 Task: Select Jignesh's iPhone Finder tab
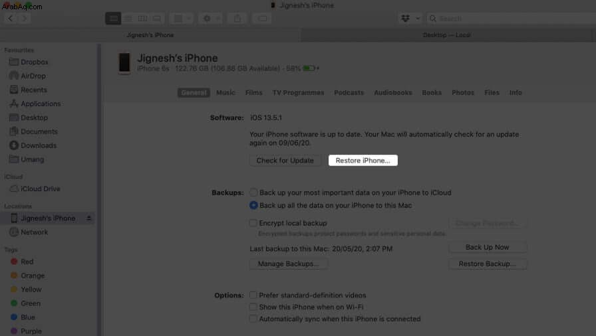click(150, 35)
